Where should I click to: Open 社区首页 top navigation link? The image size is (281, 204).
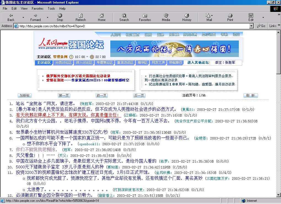132,34
